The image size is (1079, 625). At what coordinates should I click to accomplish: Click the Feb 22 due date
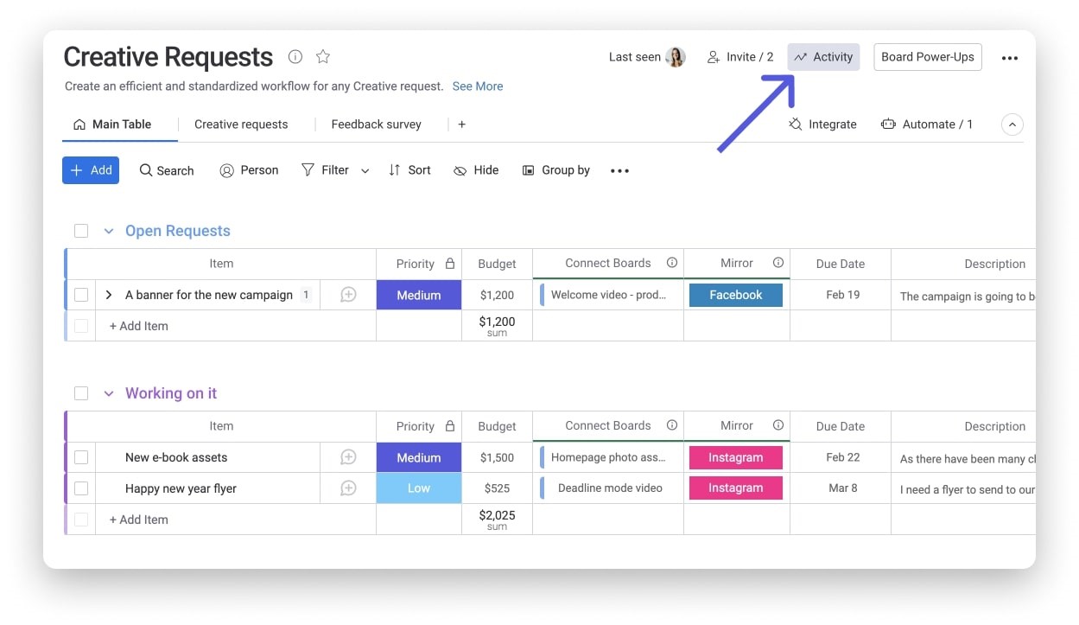(842, 457)
